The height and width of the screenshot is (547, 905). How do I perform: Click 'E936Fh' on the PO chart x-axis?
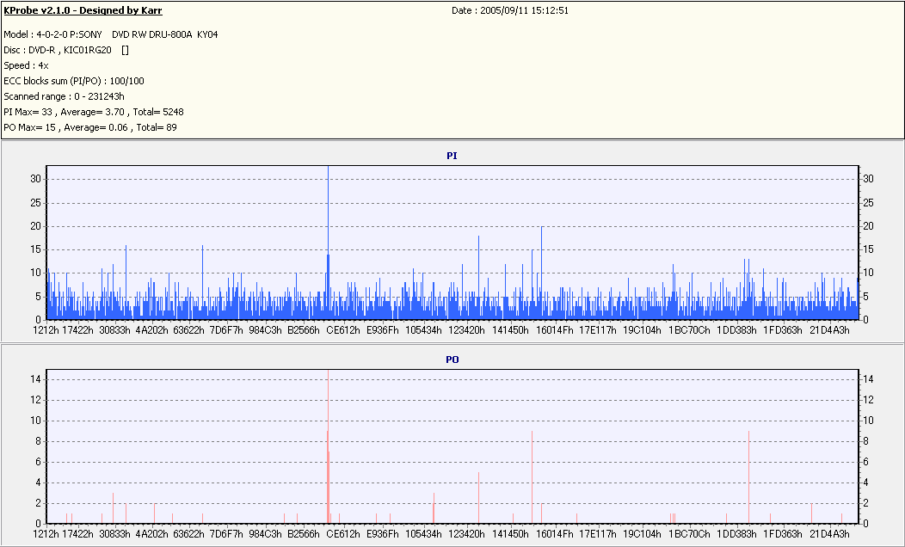pyautogui.click(x=383, y=534)
